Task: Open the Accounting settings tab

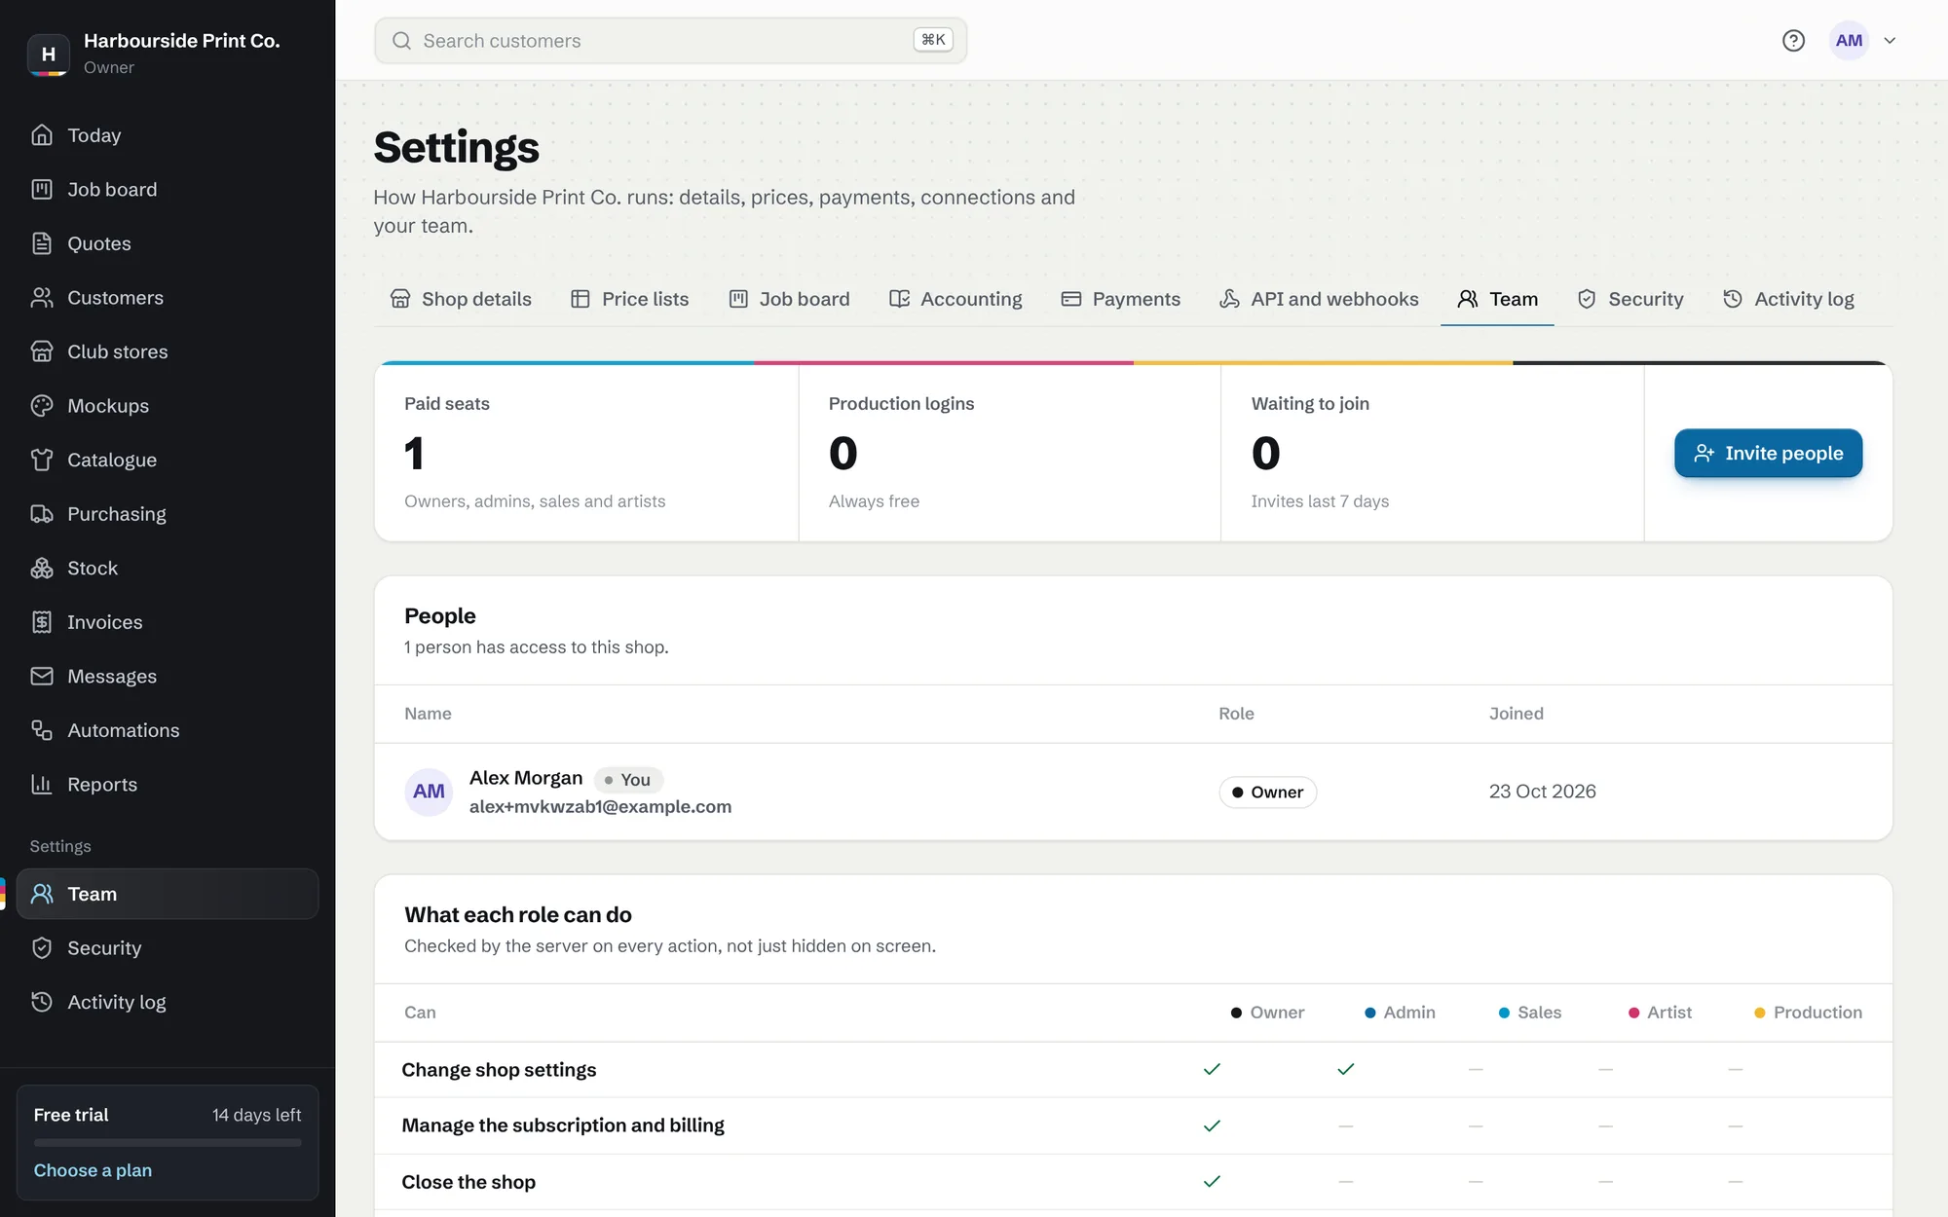Action: click(955, 299)
